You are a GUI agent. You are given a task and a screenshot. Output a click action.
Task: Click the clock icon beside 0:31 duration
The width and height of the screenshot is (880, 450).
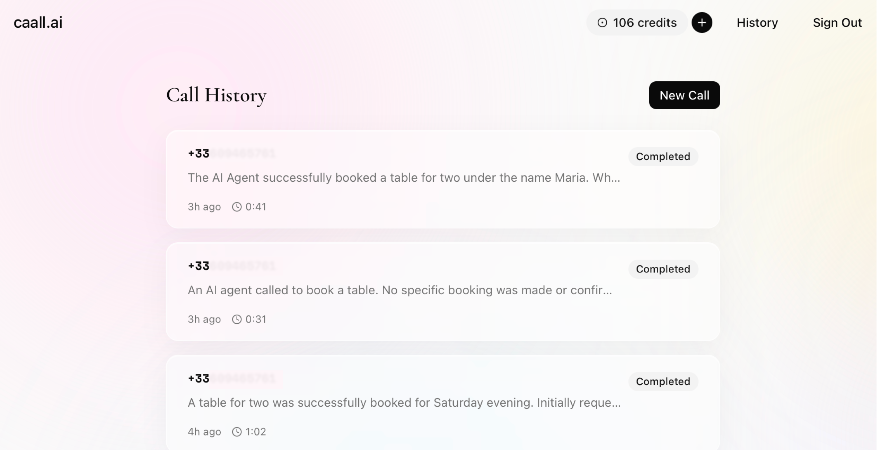237,319
